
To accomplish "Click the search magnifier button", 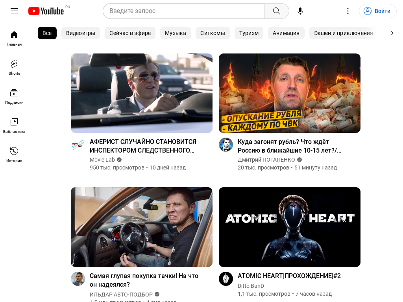I will 277,11.
